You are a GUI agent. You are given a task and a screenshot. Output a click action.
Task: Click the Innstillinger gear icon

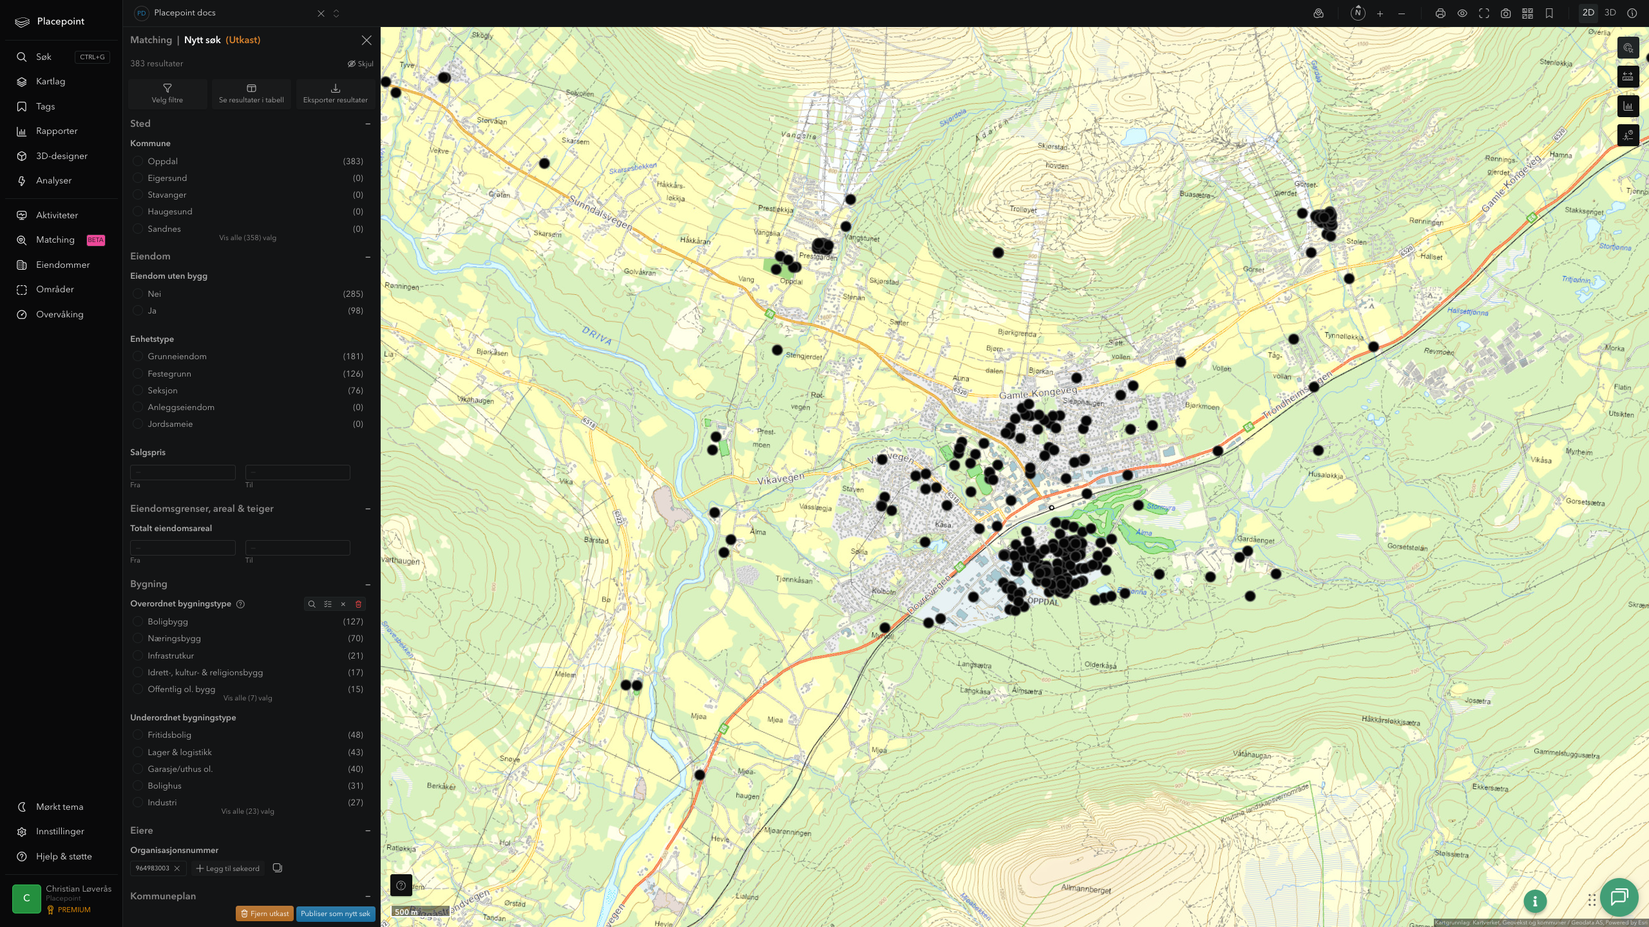22,832
